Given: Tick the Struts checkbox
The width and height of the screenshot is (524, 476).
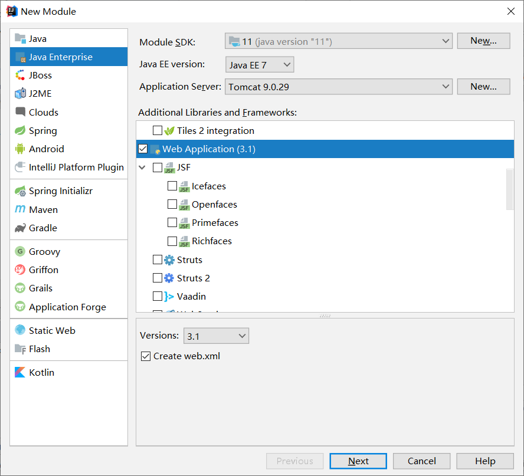Looking at the screenshot, I should [x=158, y=260].
